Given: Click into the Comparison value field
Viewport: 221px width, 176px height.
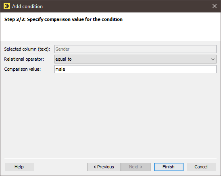Looking at the screenshot, I should pyautogui.click(x=136, y=69).
